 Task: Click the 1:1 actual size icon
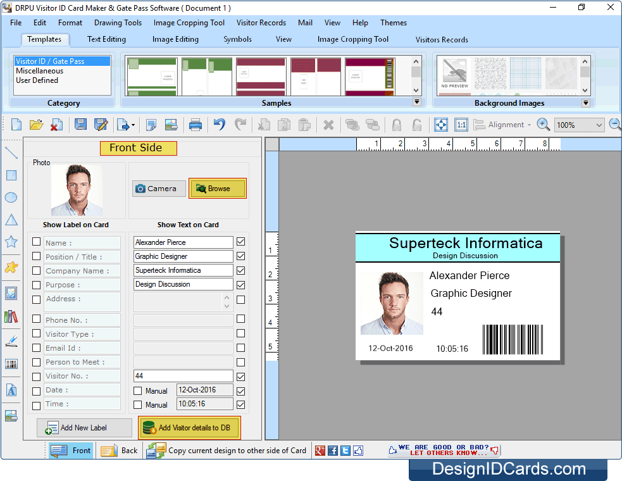pyautogui.click(x=461, y=125)
